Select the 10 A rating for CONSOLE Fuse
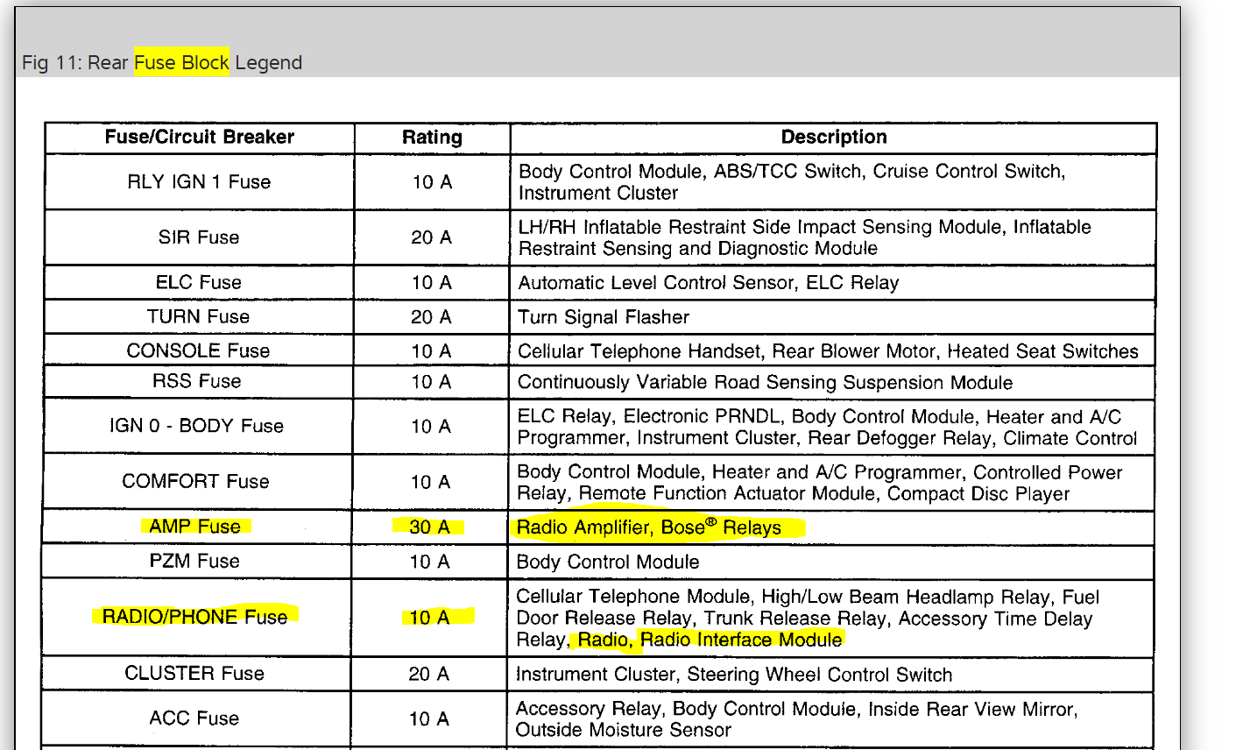Screen dimensions: 1243x750 click(432, 351)
